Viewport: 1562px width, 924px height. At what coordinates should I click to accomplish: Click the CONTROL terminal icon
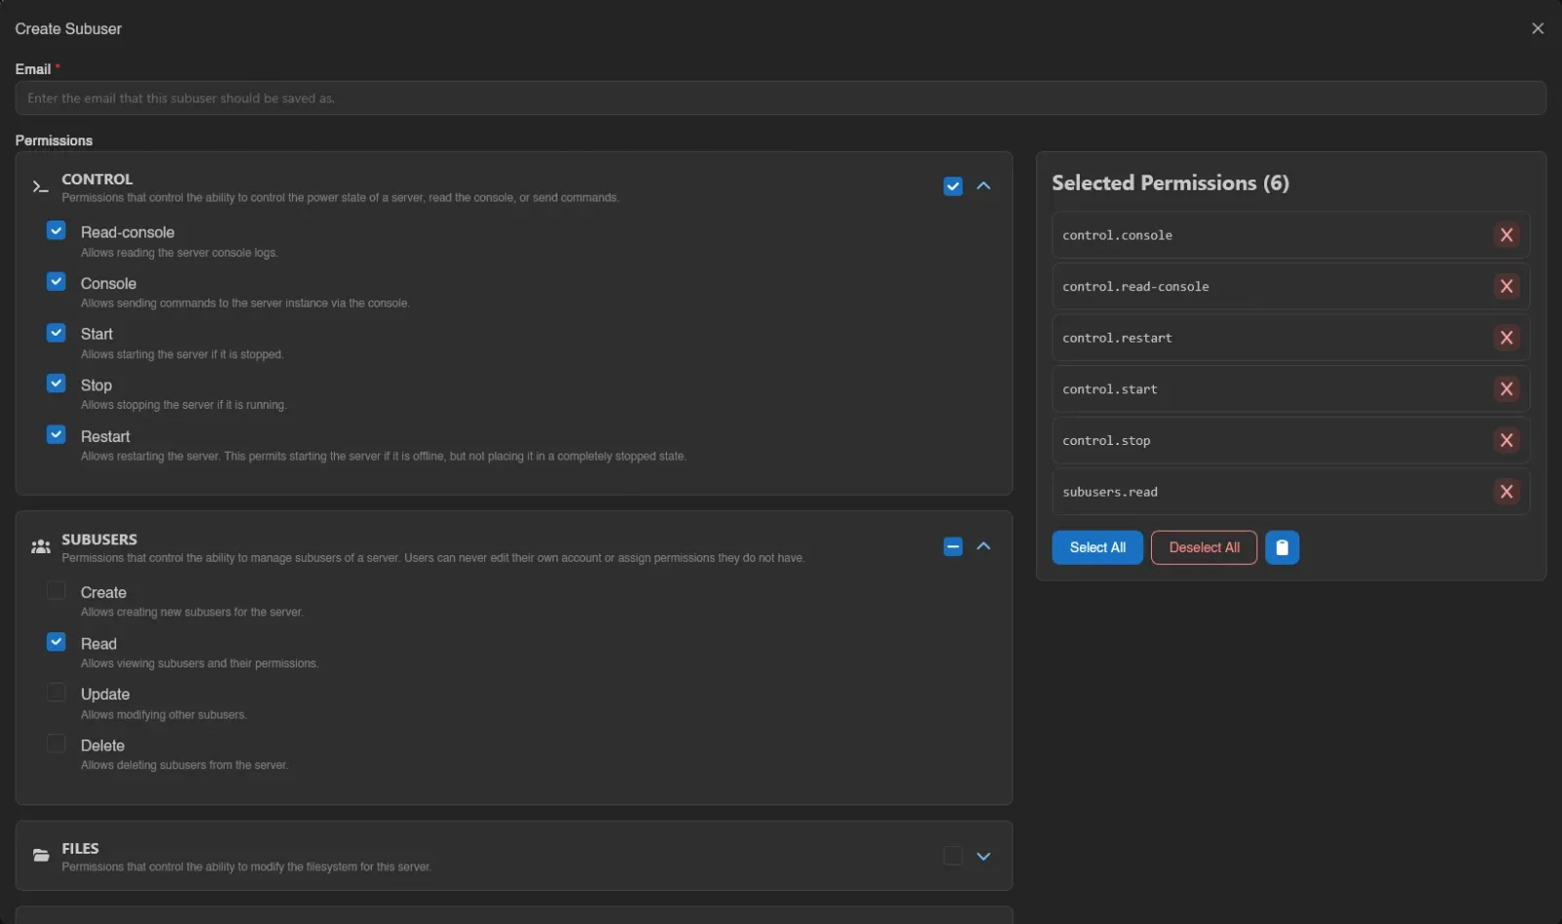(40, 186)
